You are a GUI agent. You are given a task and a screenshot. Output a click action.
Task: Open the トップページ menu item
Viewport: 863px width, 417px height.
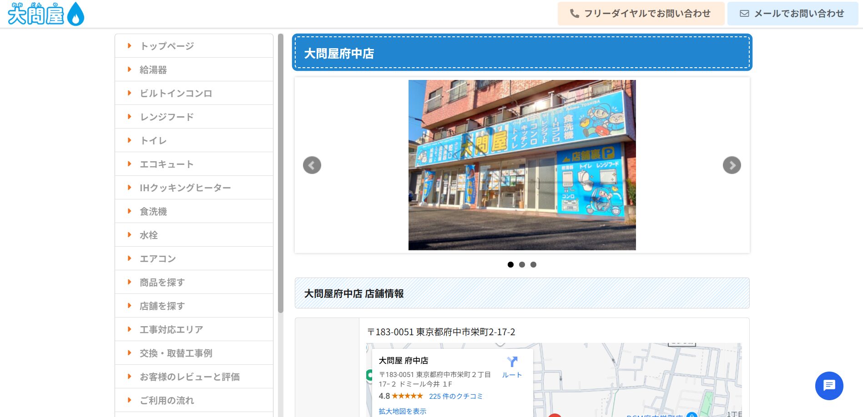tap(167, 46)
